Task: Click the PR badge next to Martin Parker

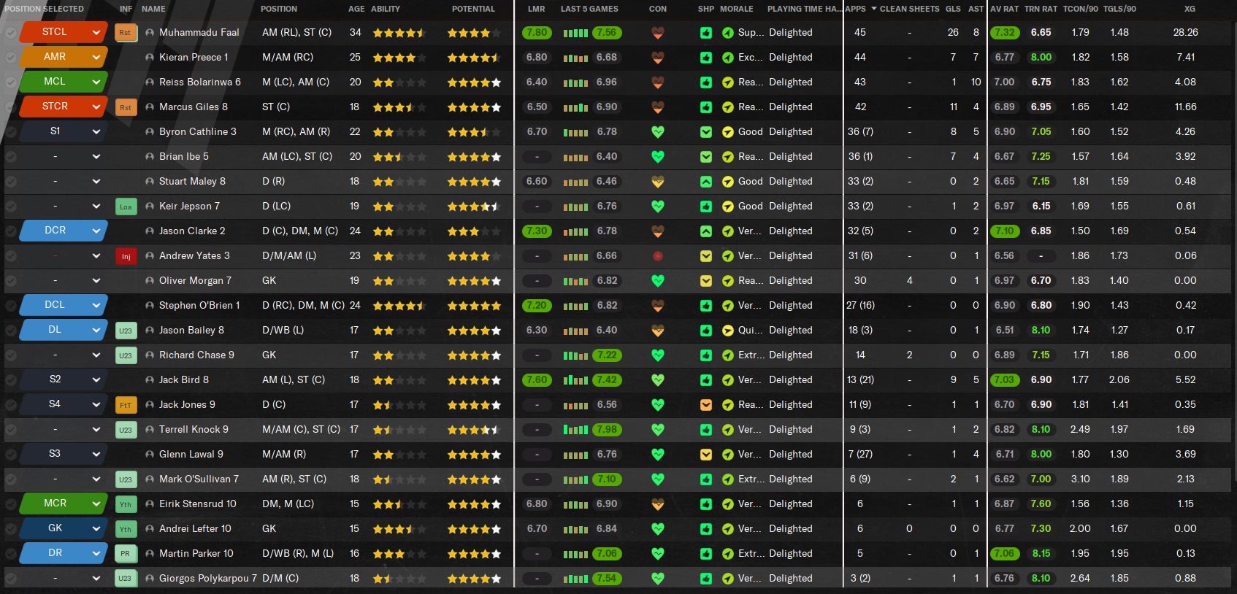Action: coord(126,554)
